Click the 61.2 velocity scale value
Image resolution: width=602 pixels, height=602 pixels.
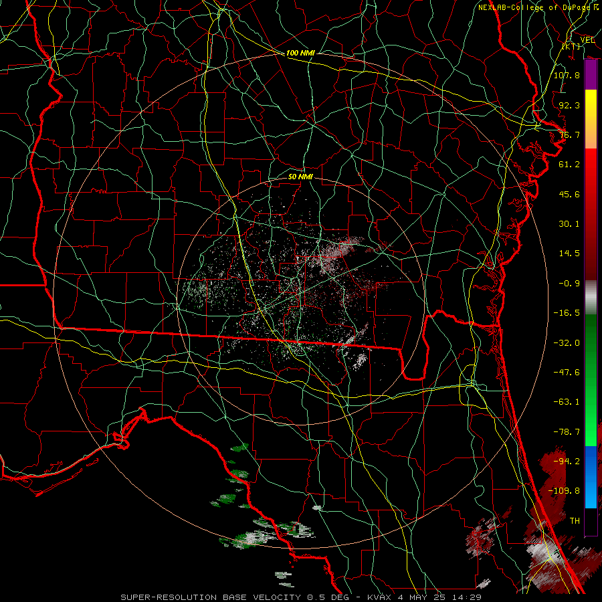(x=569, y=165)
